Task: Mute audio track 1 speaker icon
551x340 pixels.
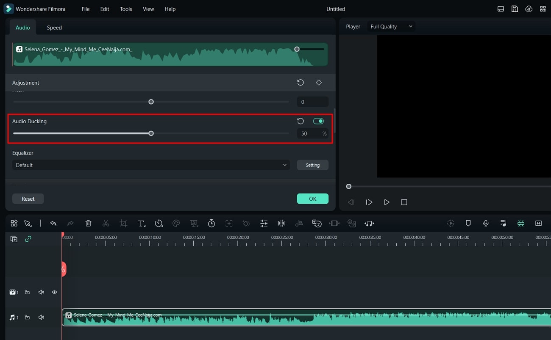Action: tap(41, 317)
